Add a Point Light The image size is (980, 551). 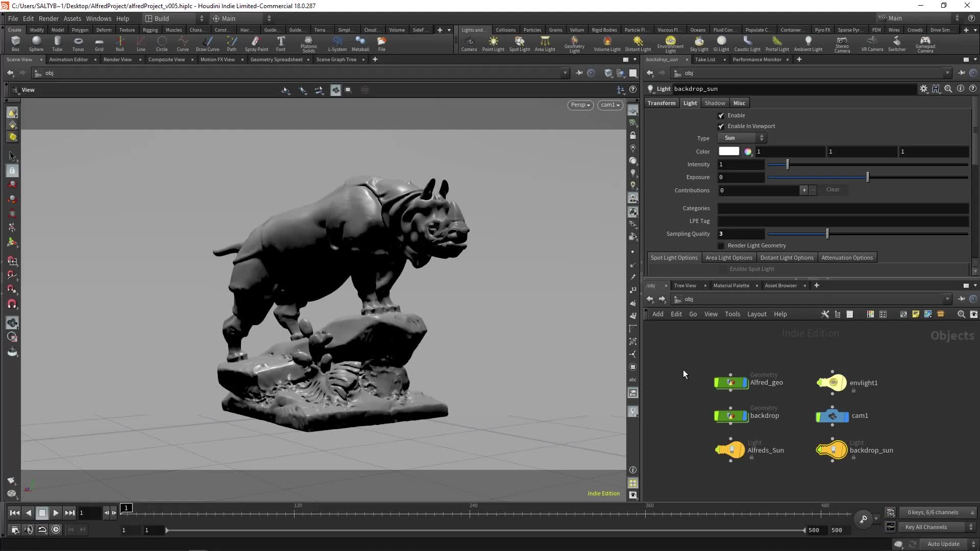tap(493, 44)
